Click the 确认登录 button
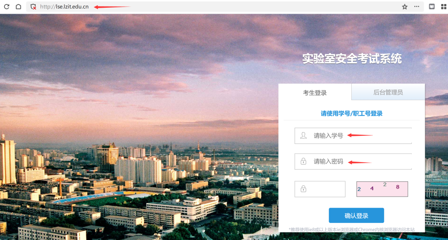 coord(356,216)
